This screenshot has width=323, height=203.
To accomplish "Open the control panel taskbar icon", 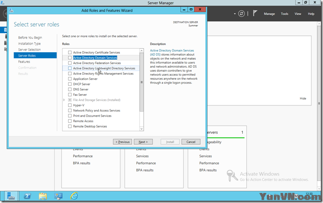I will coord(58,196).
